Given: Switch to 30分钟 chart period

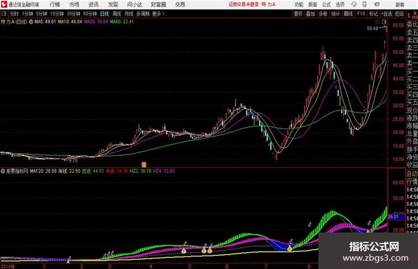Looking at the screenshot, I should tap(73, 14).
